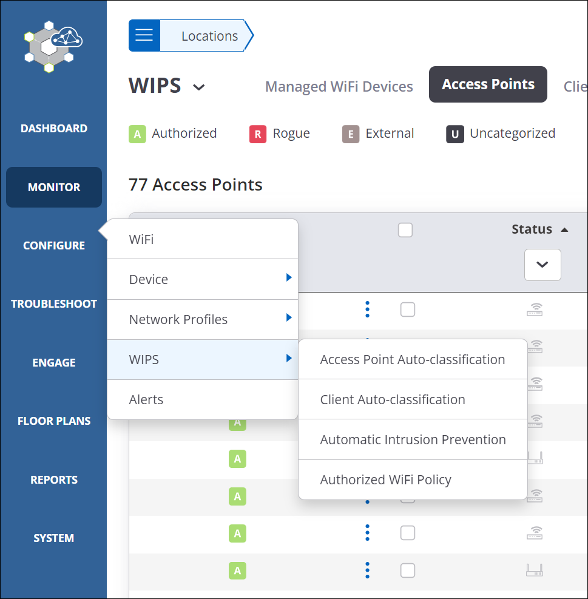
Task: Expand the WIPS heading dropdown chevron
Action: 198,87
